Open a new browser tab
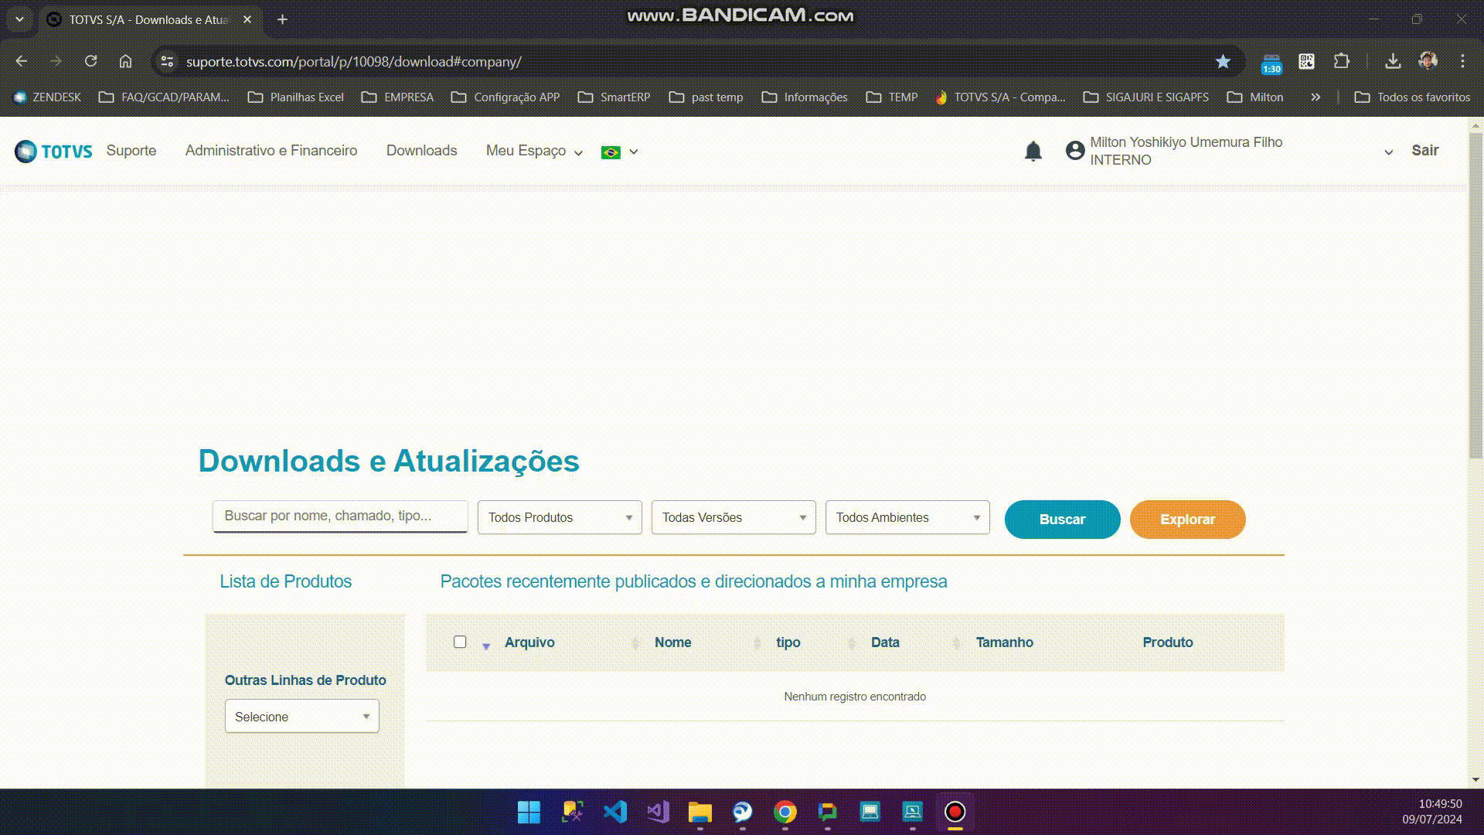 coord(283,19)
